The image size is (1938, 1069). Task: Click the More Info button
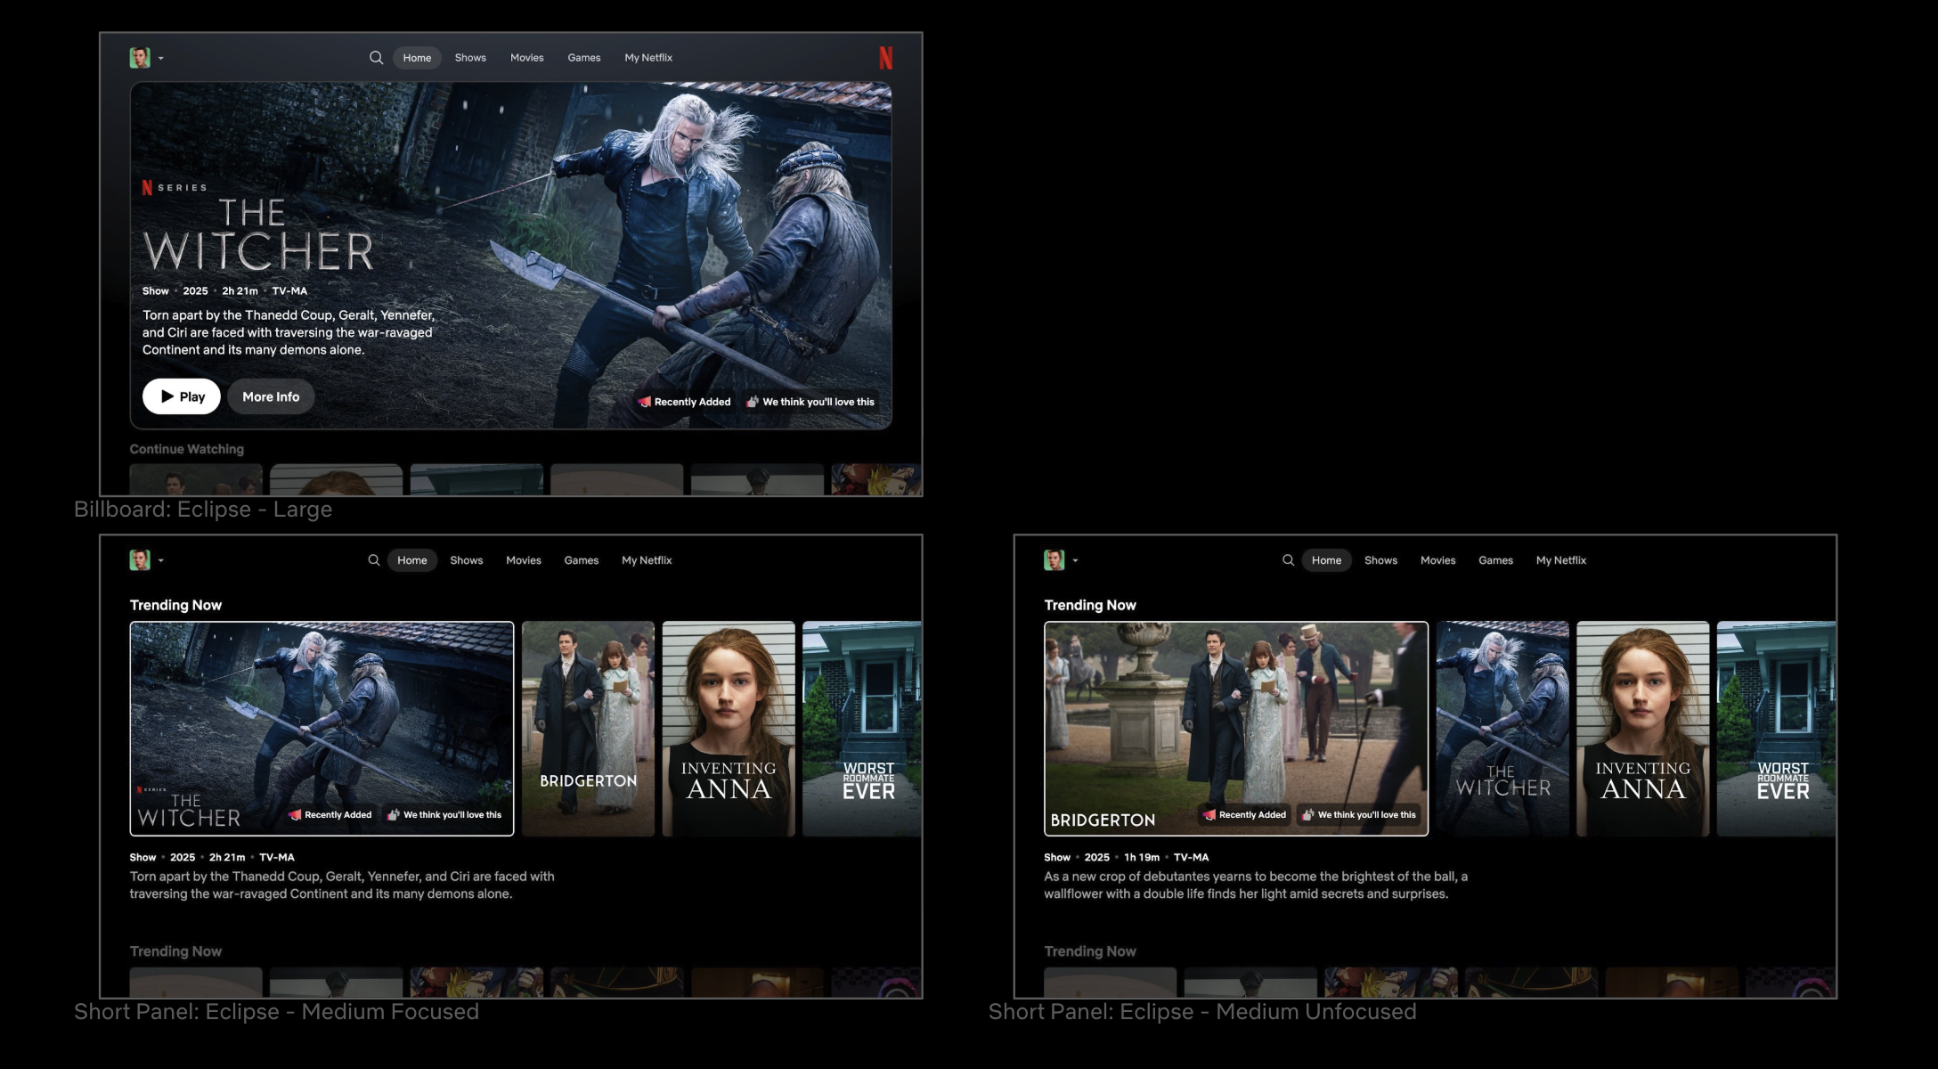(x=271, y=396)
